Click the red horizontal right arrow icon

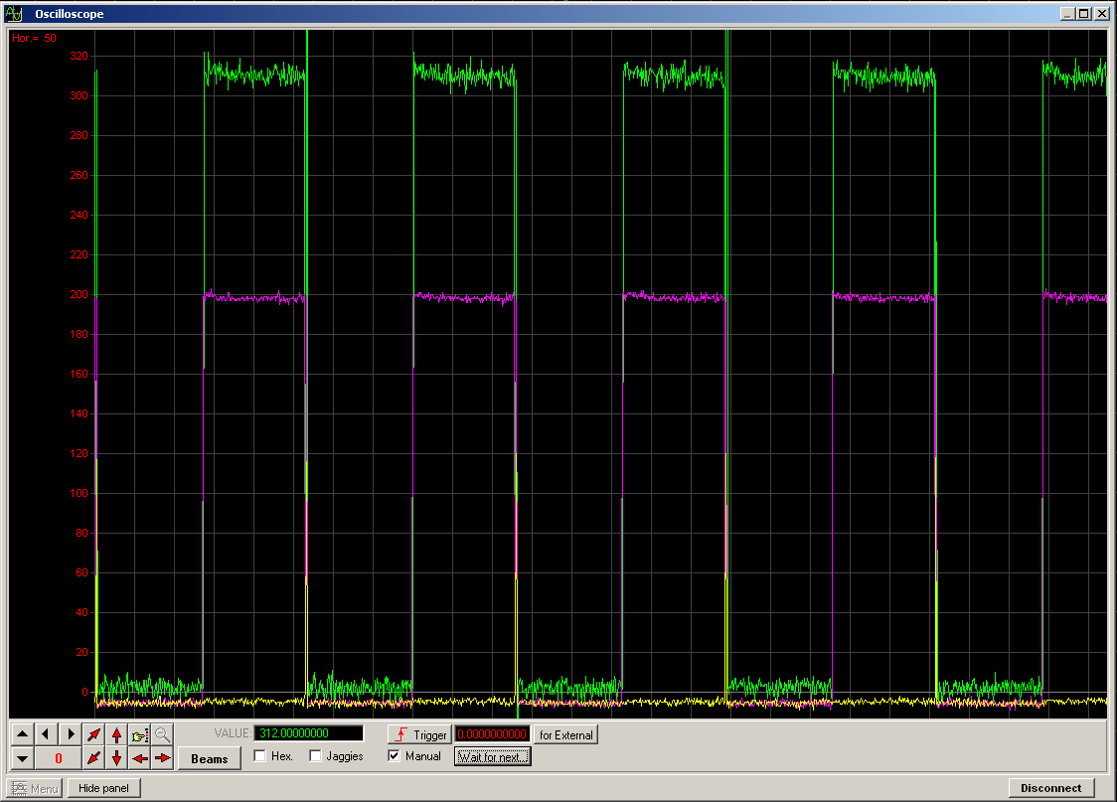coord(163,758)
